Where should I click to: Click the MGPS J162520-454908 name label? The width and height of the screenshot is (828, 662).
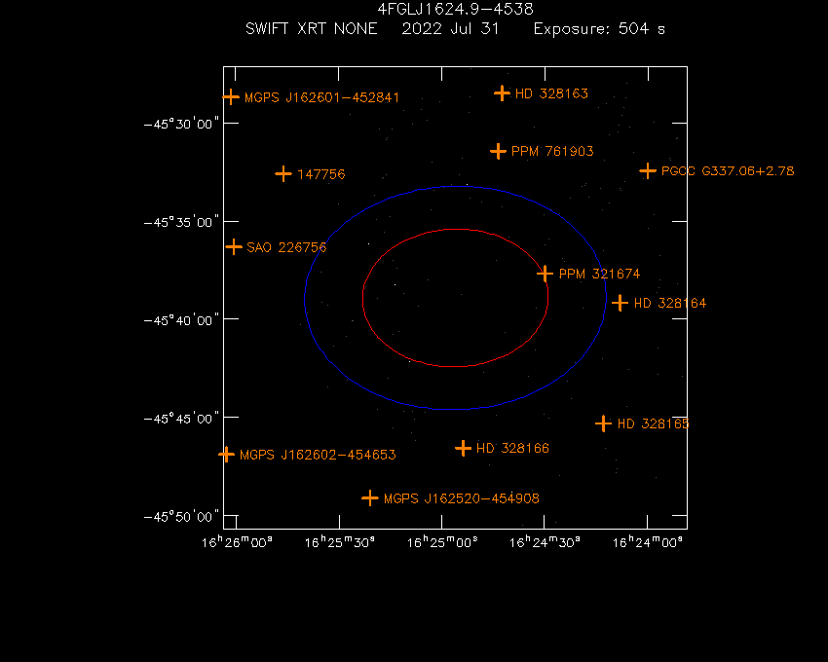pos(462,498)
